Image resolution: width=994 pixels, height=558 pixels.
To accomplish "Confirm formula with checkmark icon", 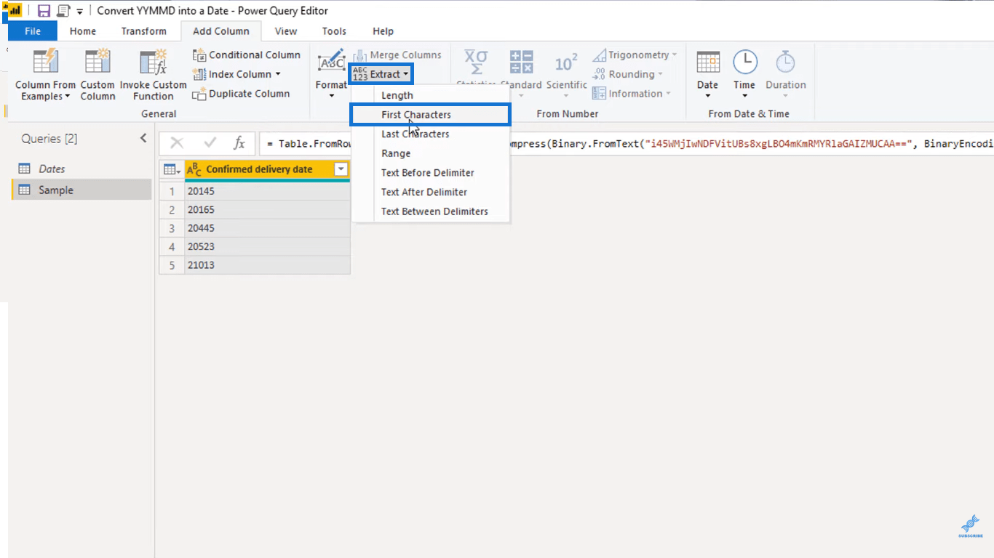I will [x=210, y=143].
